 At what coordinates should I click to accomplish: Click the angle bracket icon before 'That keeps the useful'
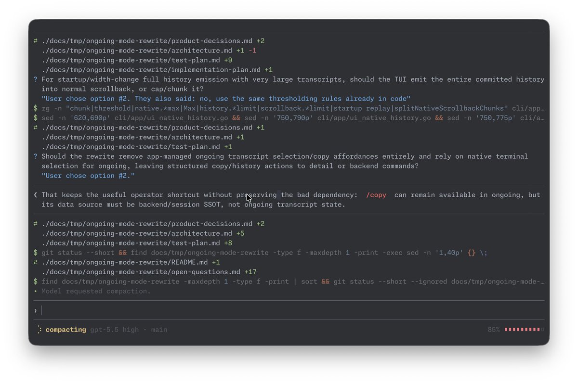36,195
